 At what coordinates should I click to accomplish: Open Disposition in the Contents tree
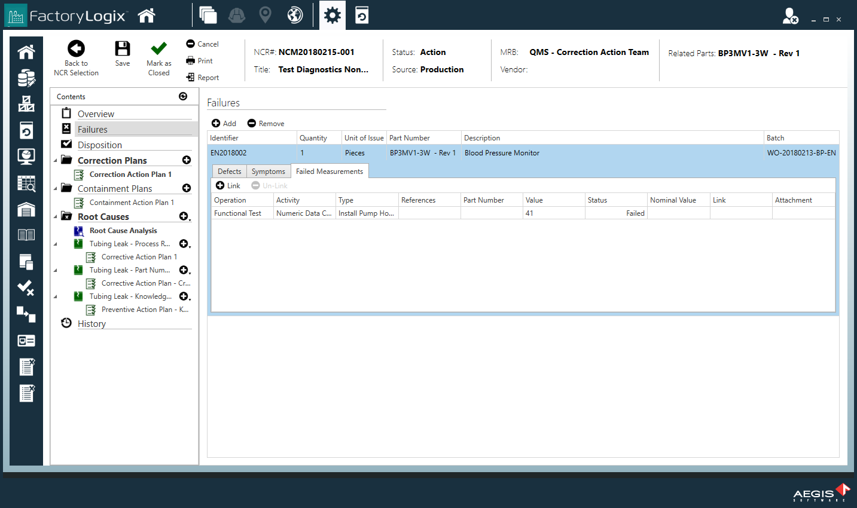pos(99,145)
